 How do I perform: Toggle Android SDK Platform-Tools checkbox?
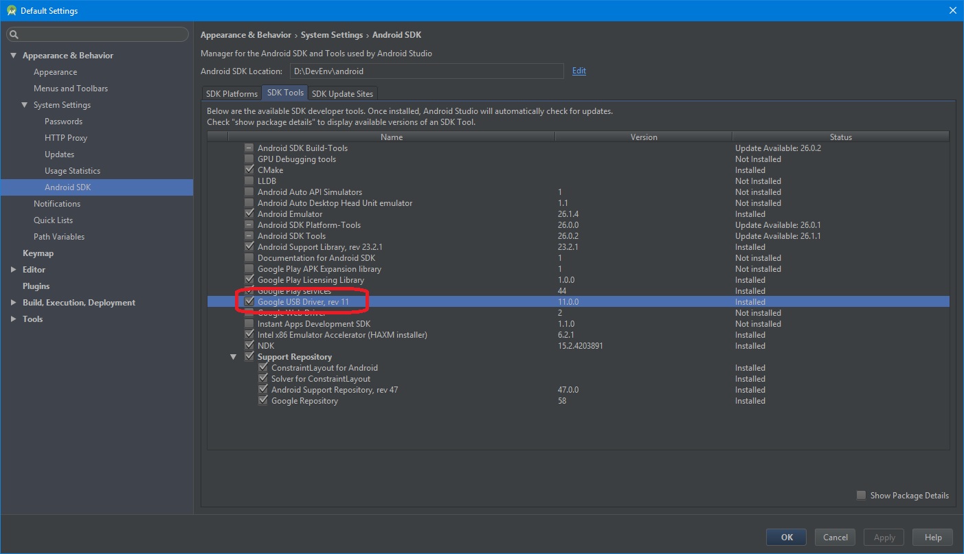pyautogui.click(x=249, y=225)
